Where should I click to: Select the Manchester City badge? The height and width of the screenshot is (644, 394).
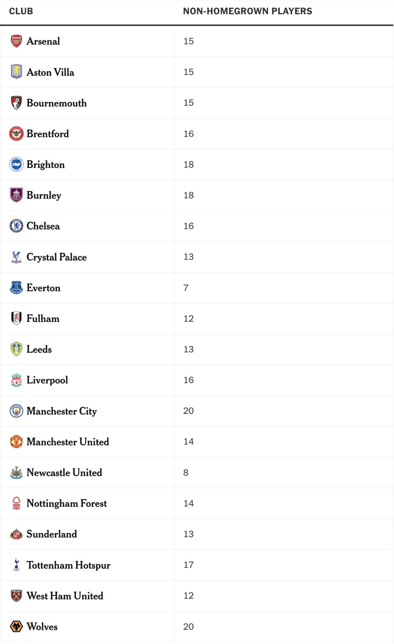click(x=16, y=411)
